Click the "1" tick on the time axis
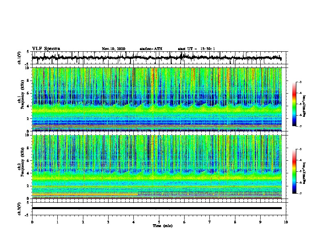Screen dimensions: 322x249 click(x=57, y=222)
